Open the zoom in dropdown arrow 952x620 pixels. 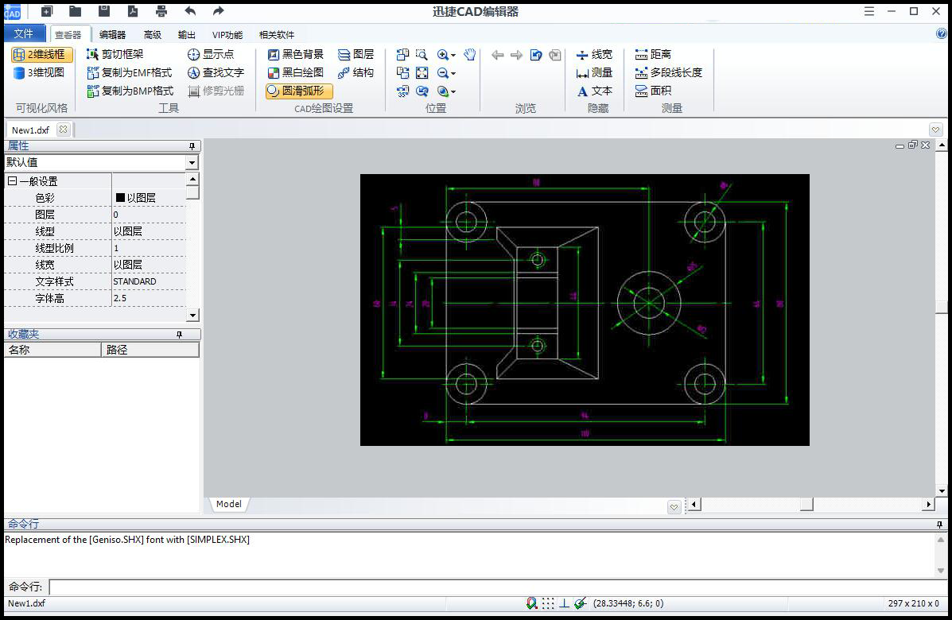coord(453,56)
